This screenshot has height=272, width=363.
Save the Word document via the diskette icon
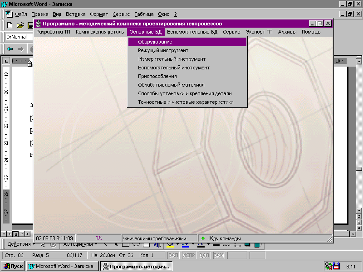coord(30,25)
